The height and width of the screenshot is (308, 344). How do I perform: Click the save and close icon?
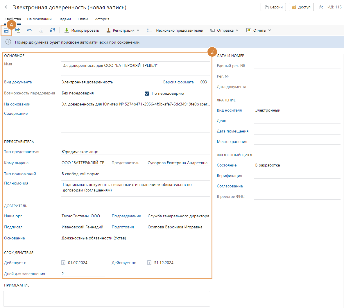tap(18, 30)
